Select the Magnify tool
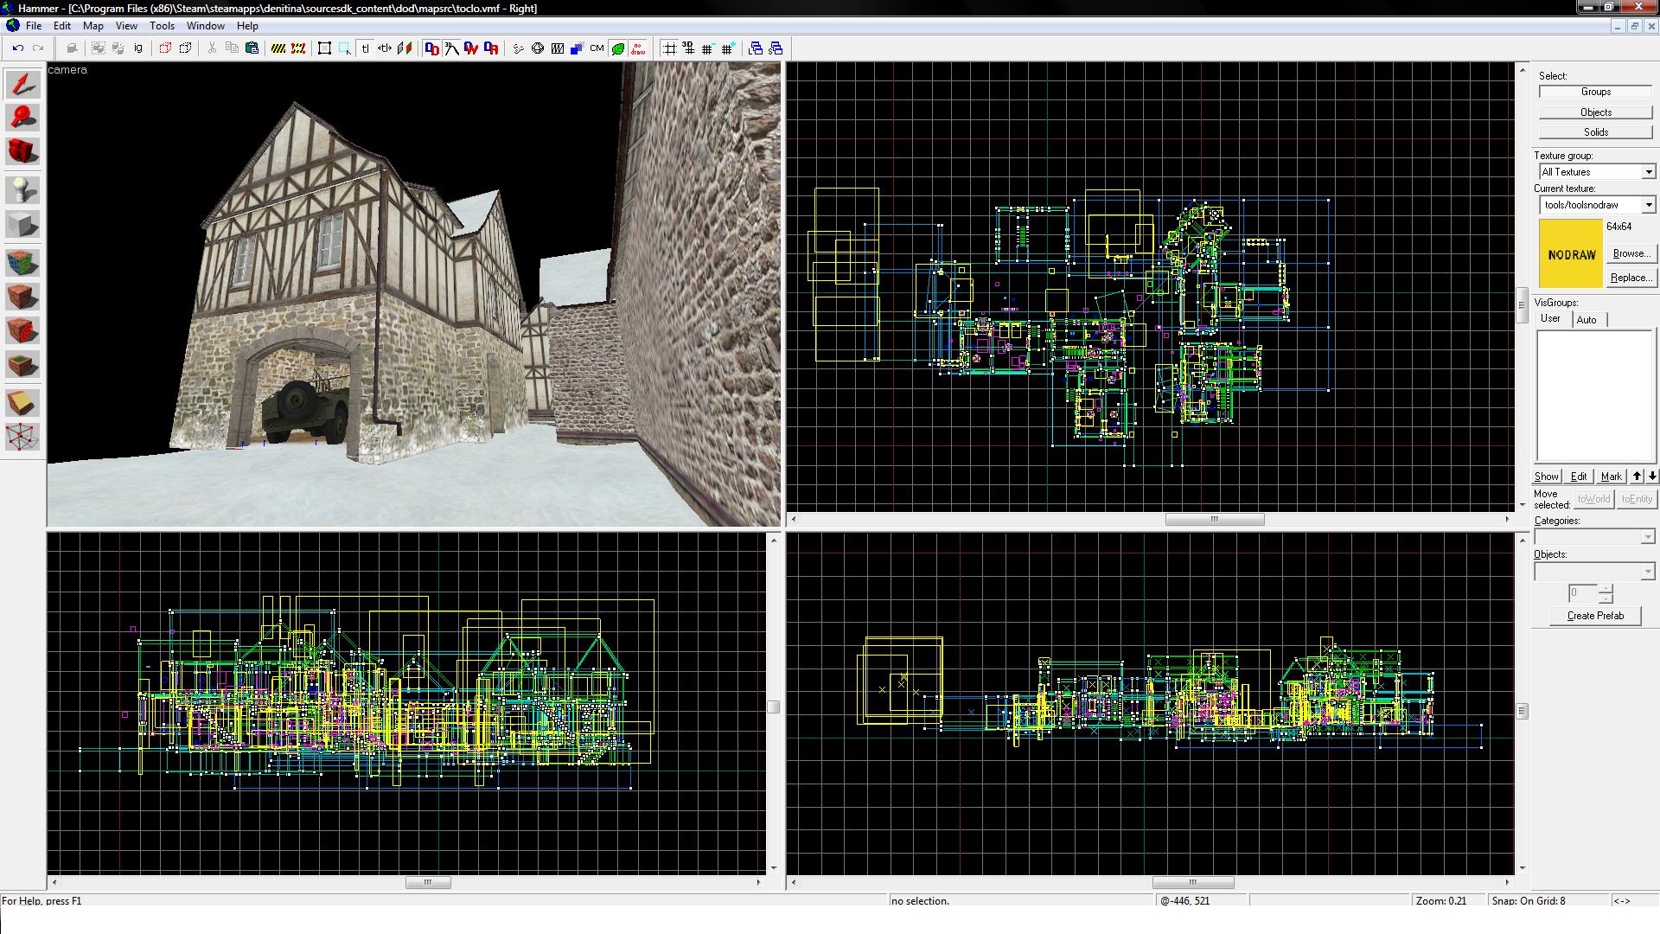Image resolution: width=1660 pixels, height=934 pixels. 23,118
